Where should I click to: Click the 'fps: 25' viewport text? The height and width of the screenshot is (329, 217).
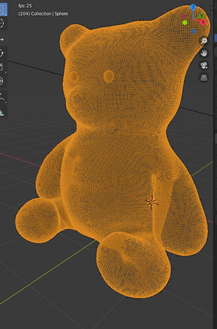tap(25, 6)
